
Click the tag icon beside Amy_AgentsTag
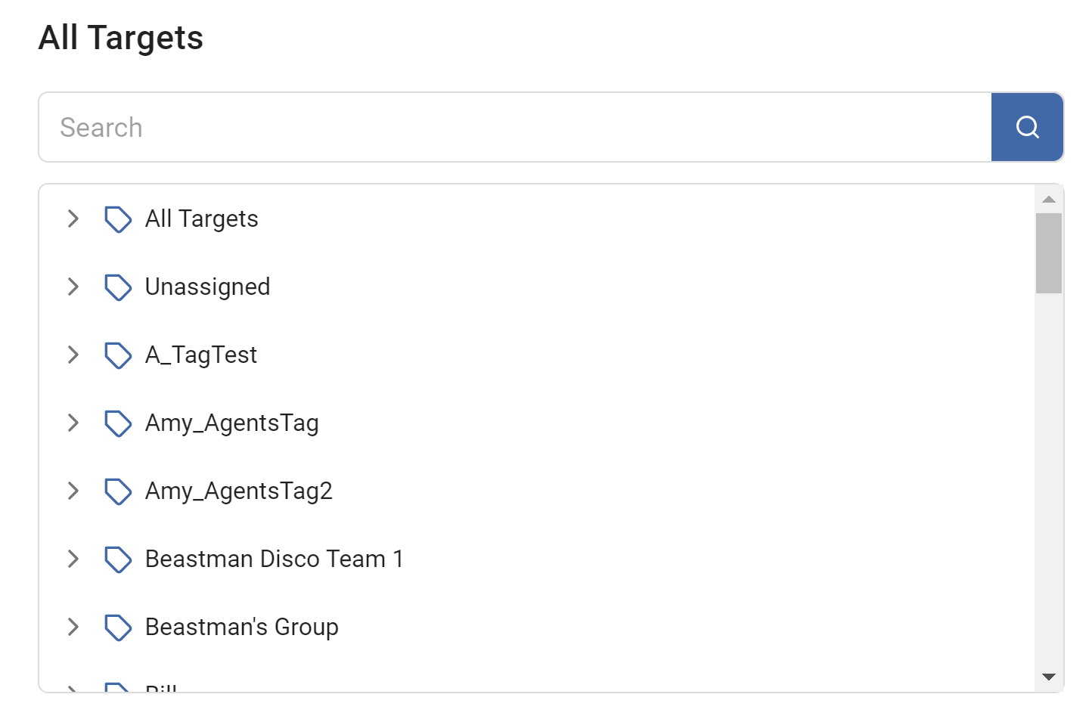118,423
